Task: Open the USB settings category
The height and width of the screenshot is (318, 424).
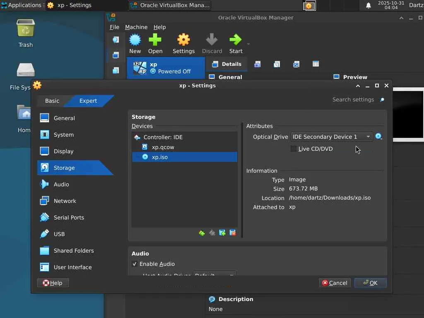Action: (x=75, y=234)
